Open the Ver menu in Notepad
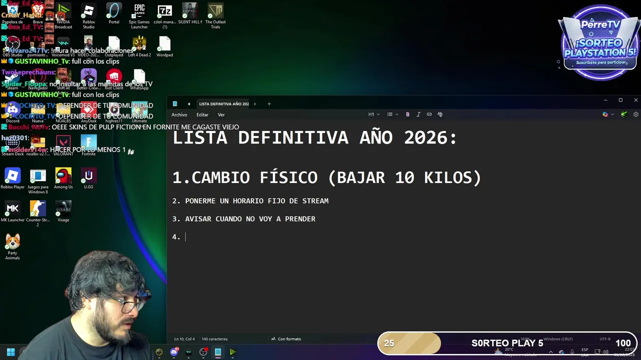641x360 pixels. coord(221,114)
